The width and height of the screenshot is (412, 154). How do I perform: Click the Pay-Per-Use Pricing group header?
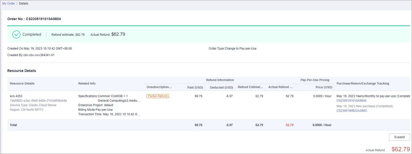point(315,80)
